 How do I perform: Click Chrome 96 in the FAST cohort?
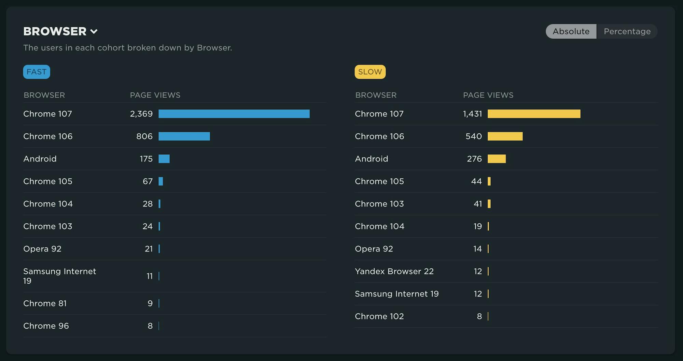tap(46, 326)
